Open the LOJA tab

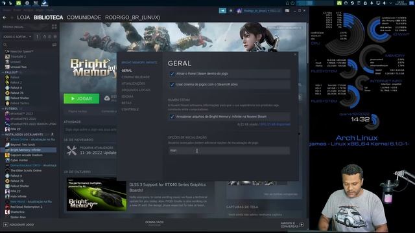[23, 17]
